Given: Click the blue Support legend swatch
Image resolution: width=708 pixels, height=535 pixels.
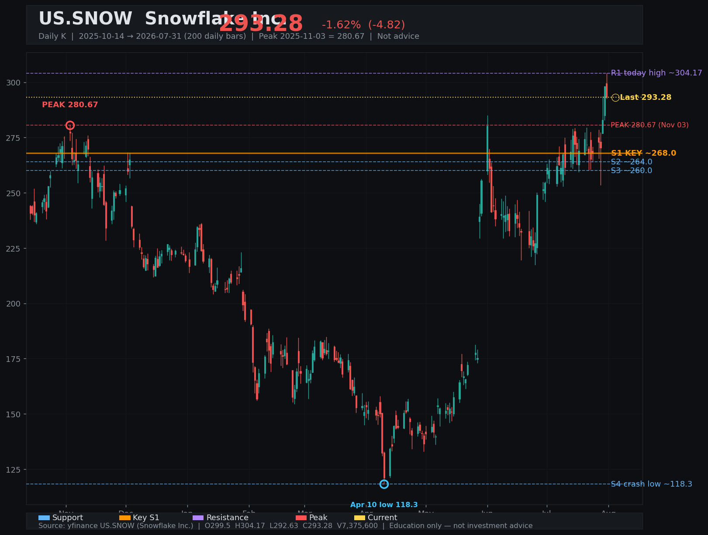Looking at the screenshot, I should pyautogui.click(x=44, y=518).
